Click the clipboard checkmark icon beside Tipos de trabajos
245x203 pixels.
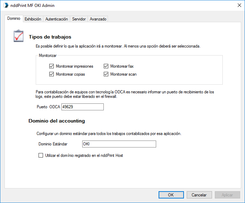pos(19,36)
